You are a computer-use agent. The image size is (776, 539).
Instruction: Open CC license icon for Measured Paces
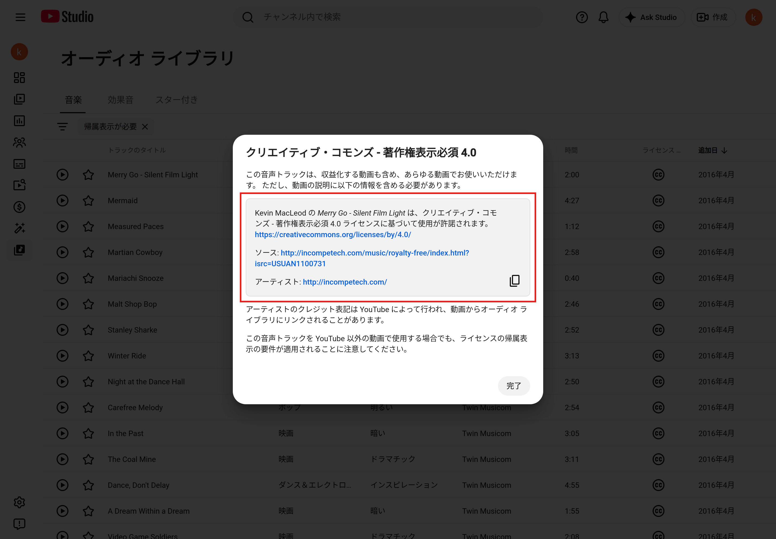658,226
